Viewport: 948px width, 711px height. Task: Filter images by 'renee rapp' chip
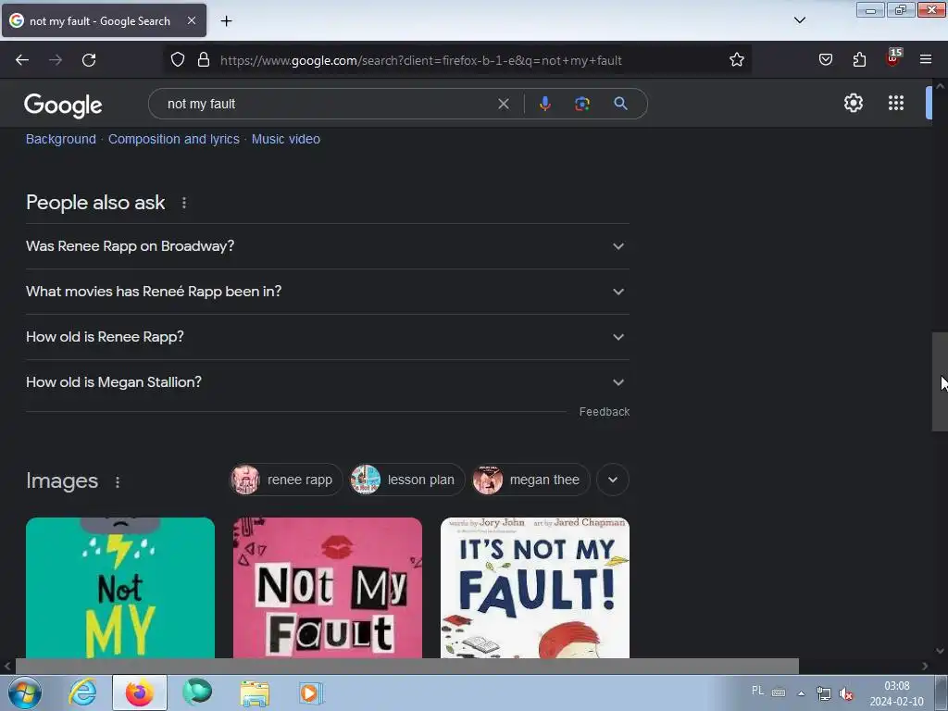click(x=286, y=480)
